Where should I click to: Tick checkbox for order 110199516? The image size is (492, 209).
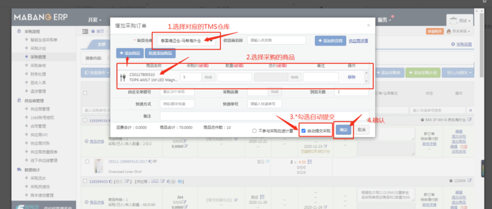[85, 120]
